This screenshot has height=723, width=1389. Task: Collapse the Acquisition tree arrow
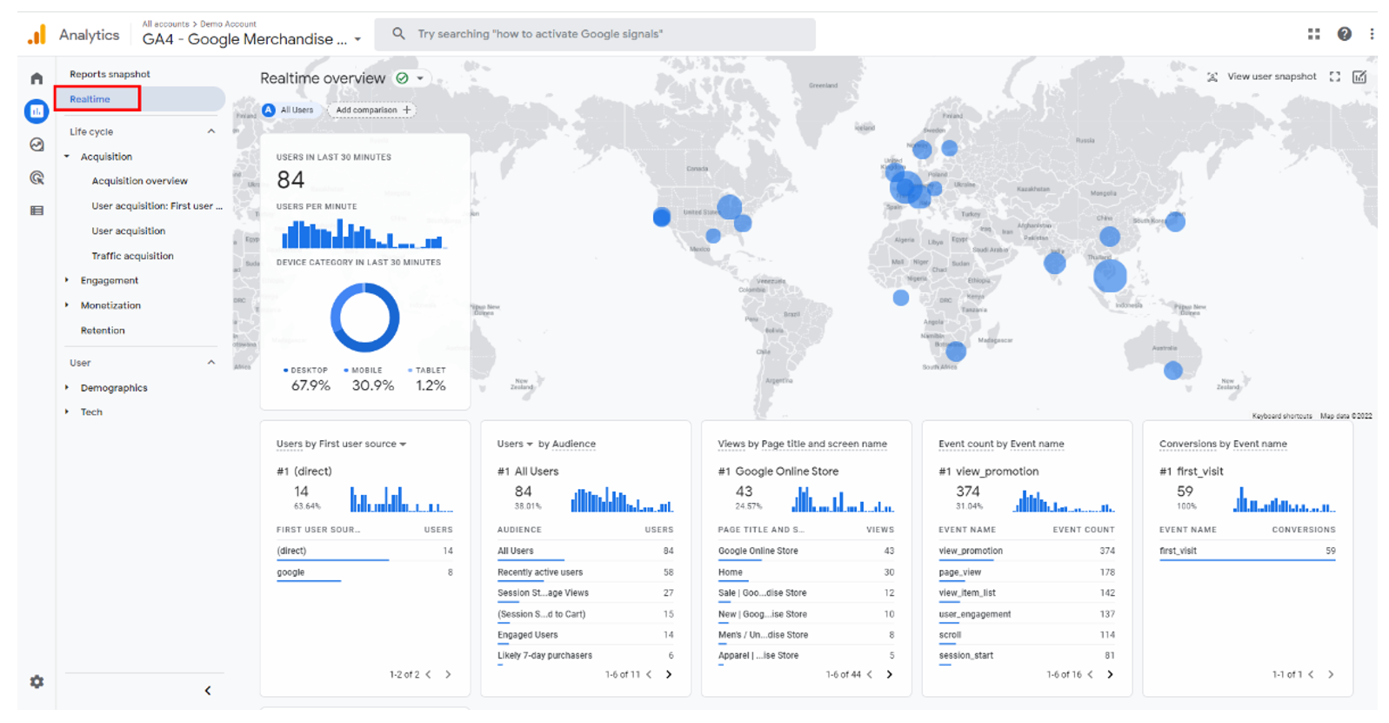[67, 157]
